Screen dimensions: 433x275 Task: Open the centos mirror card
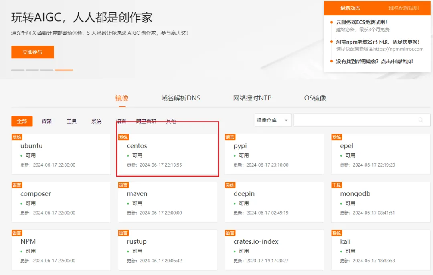click(168, 154)
